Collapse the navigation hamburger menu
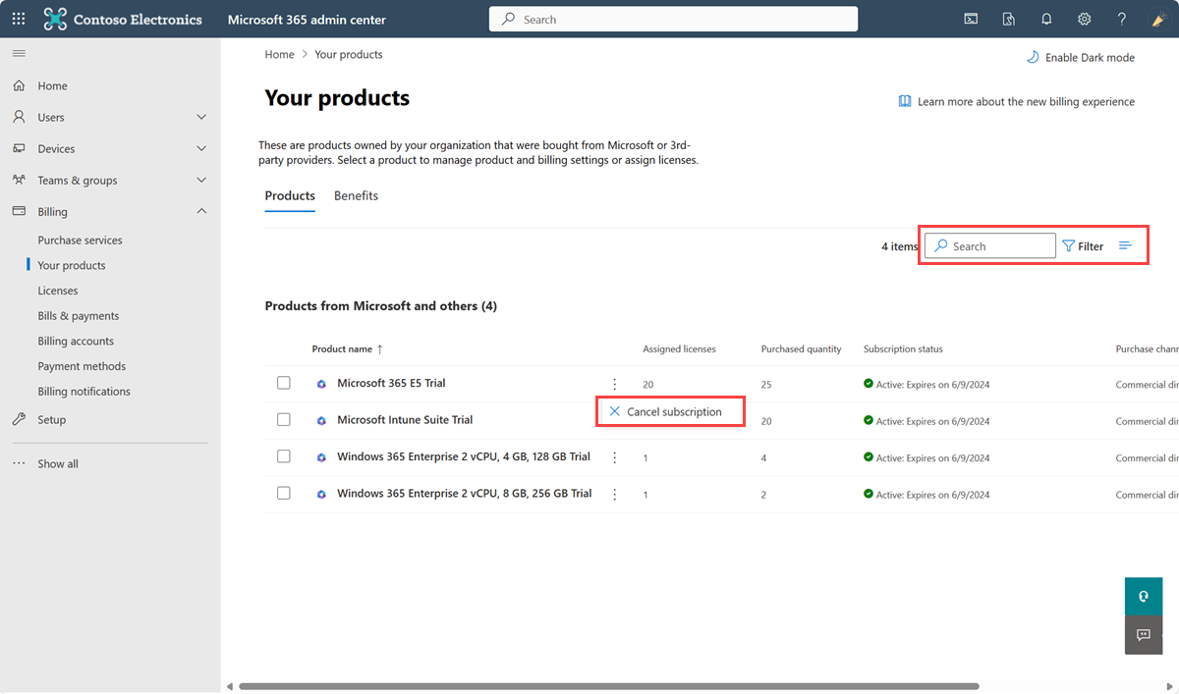Image resolution: width=1179 pixels, height=694 pixels. pyautogui.click(x=19, y=53)
